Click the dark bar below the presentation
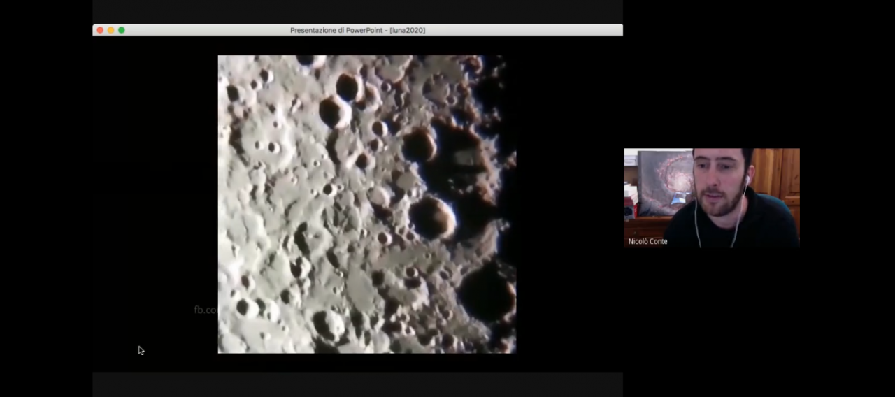895x397 pixels. pos(357,384)
